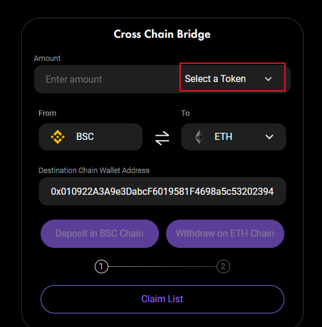Click the progress line between steps
This screenshot has width=322, height=327.
coord(162,266)
